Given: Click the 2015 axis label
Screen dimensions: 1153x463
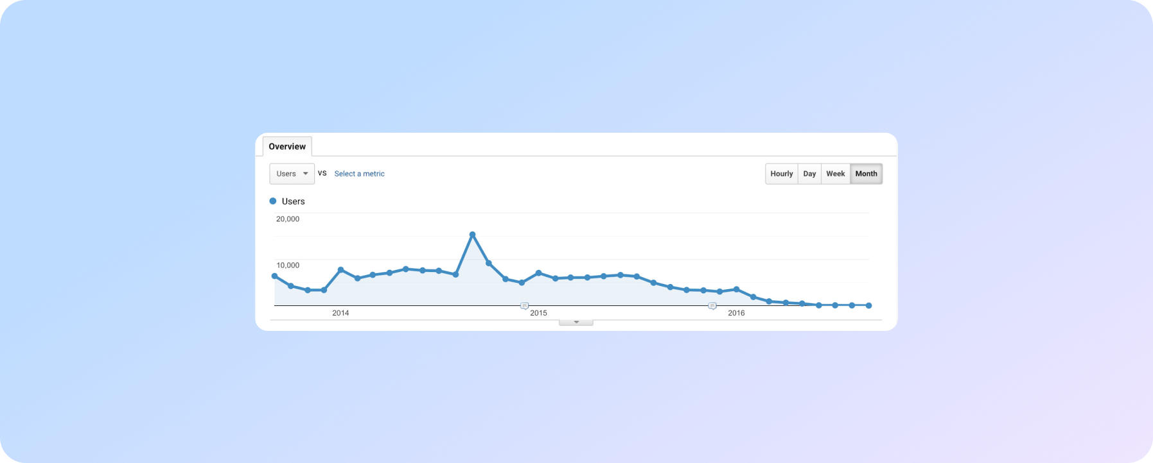Looking at the screenshot, I should click(x=538, y=313).
